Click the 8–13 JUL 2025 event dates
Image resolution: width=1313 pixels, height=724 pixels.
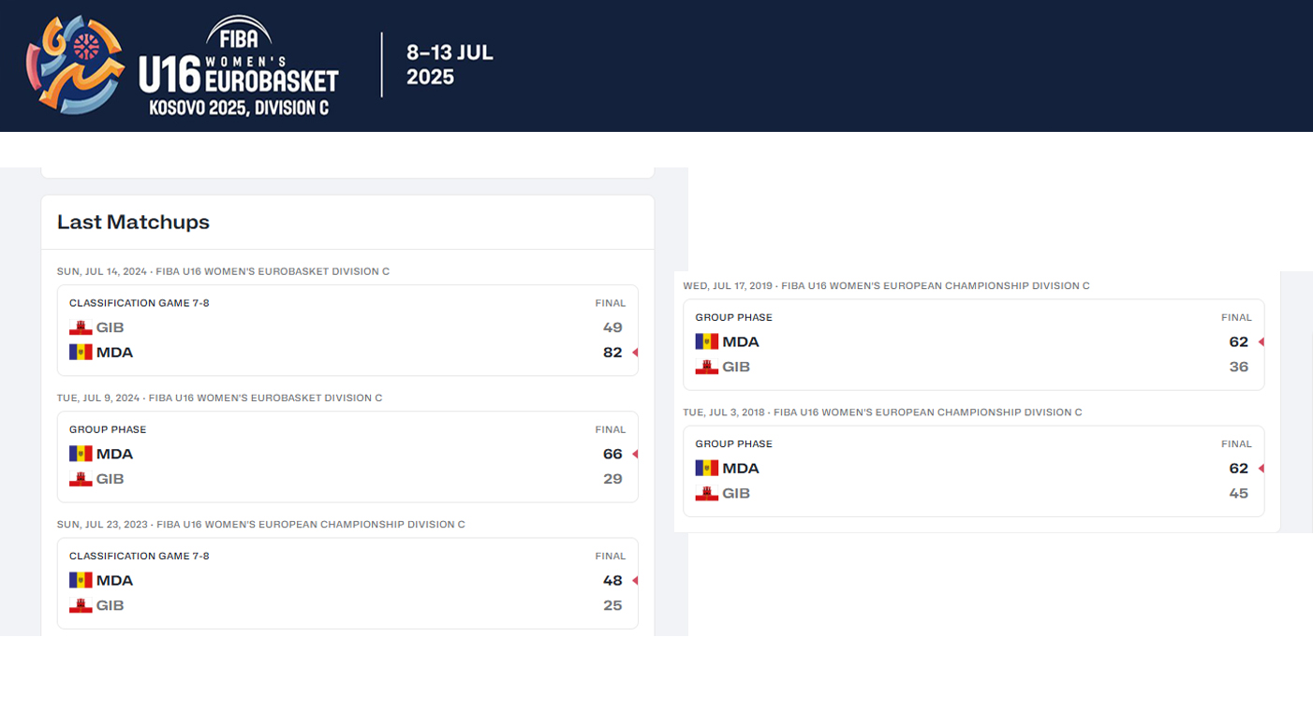pos(450,65)
